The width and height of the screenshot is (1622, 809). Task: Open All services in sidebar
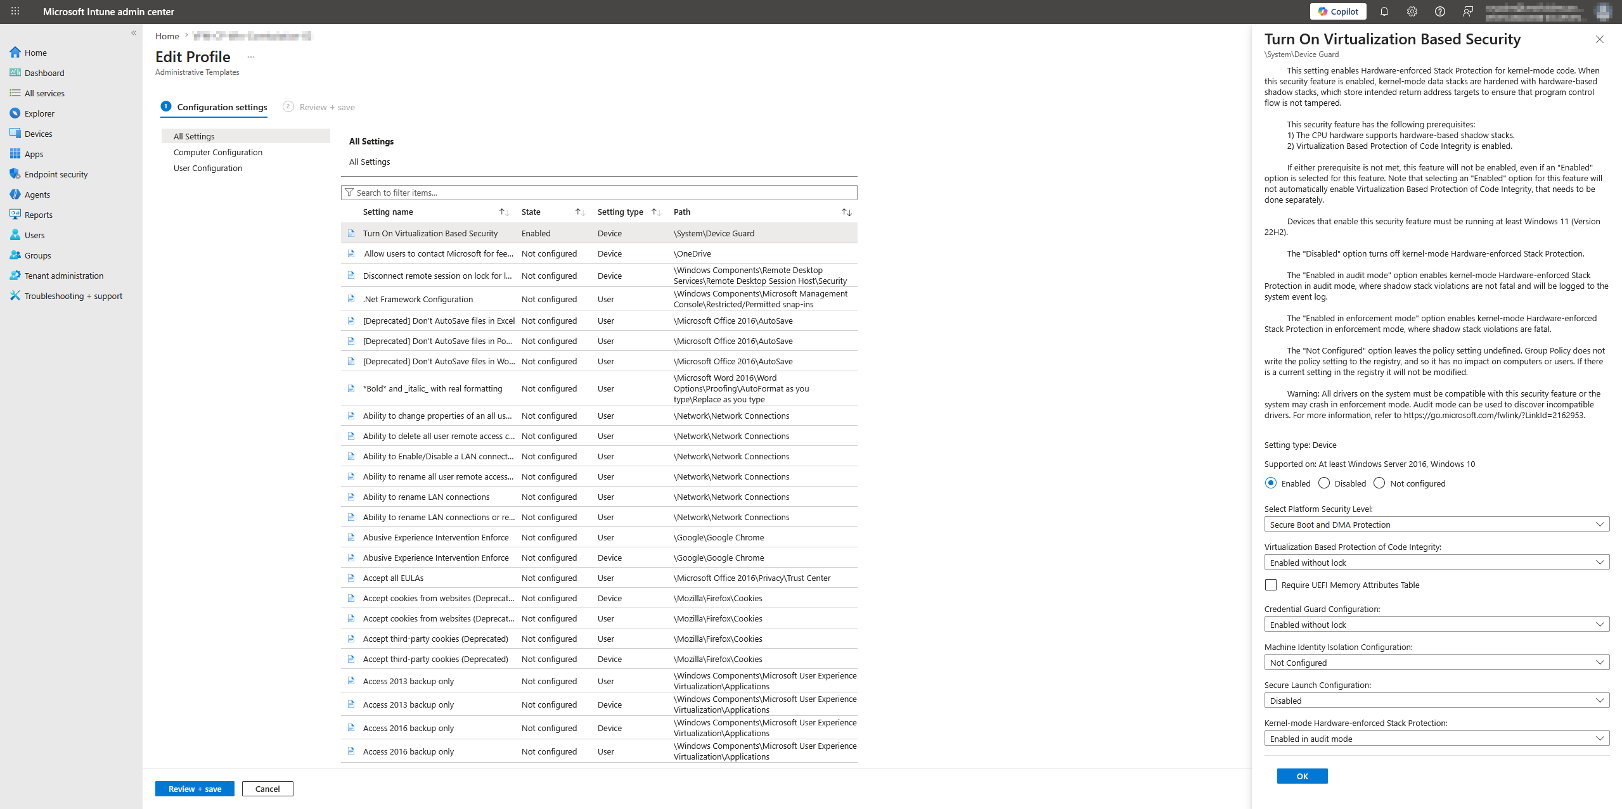44,93
